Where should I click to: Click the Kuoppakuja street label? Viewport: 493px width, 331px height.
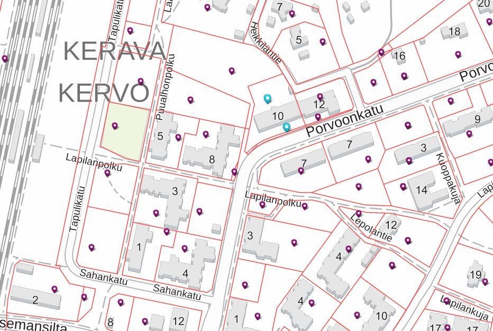(448, 178)
